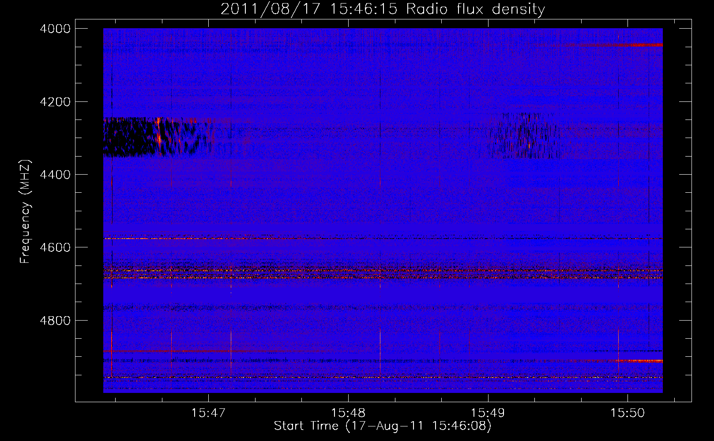The width and height of the screenshot is (714, 441).
Task: Click the 'Frequency (MHZ)' axis title
Action: [26, 212]
